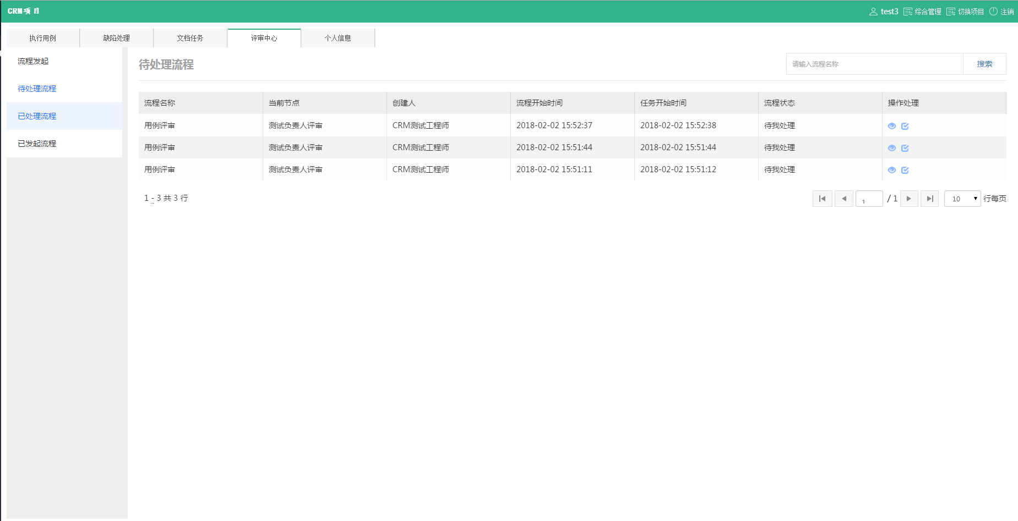This screenshot has width=1018, height=521.
Task: Go to the first page of results
Action: pos(822,199)
